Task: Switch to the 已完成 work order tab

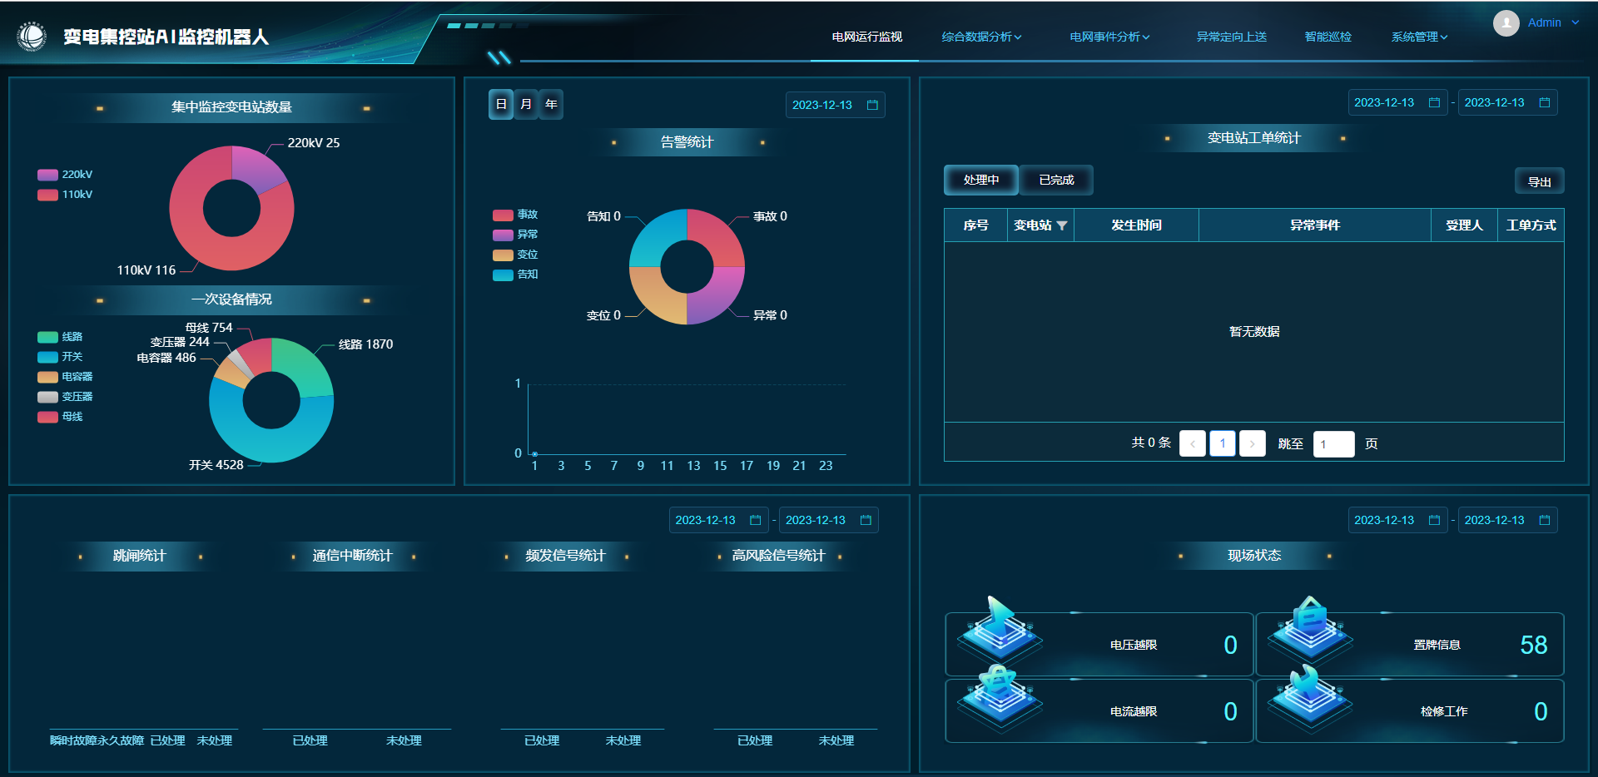Action: [x=1056, y=180]
